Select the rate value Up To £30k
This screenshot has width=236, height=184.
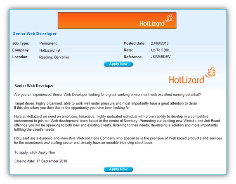pyautogui.click(x=160, y=50)
